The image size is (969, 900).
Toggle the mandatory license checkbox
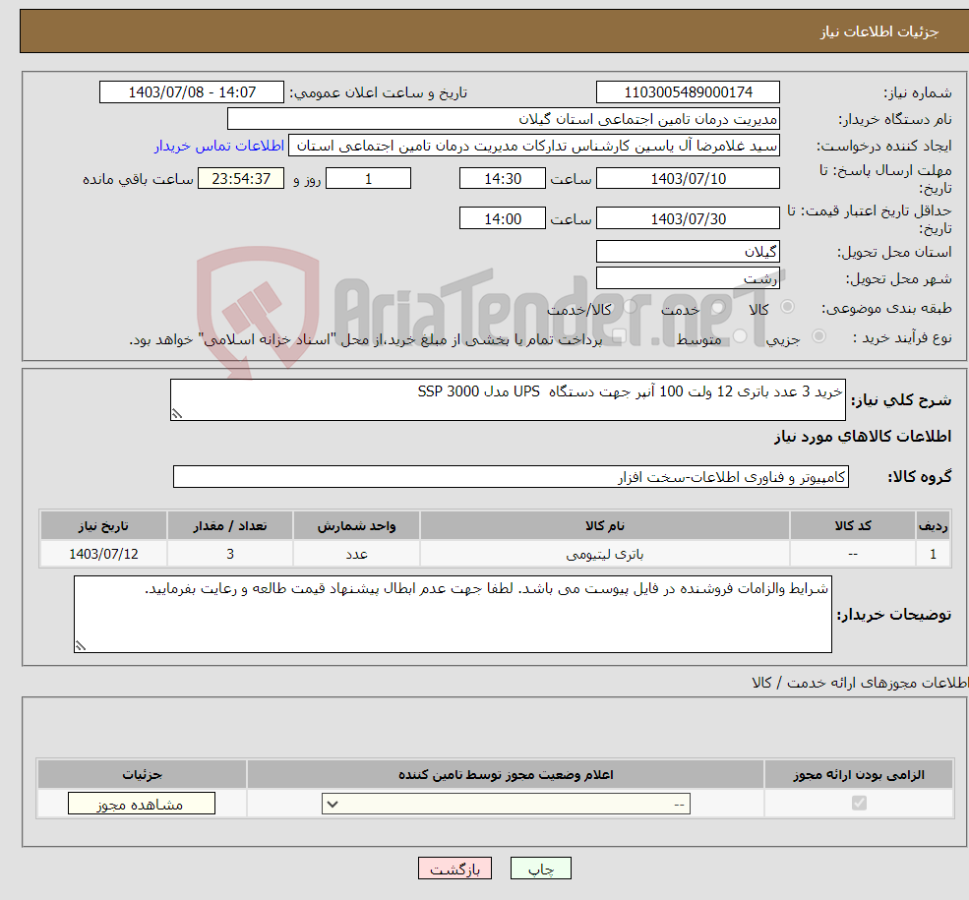(859, 803)
